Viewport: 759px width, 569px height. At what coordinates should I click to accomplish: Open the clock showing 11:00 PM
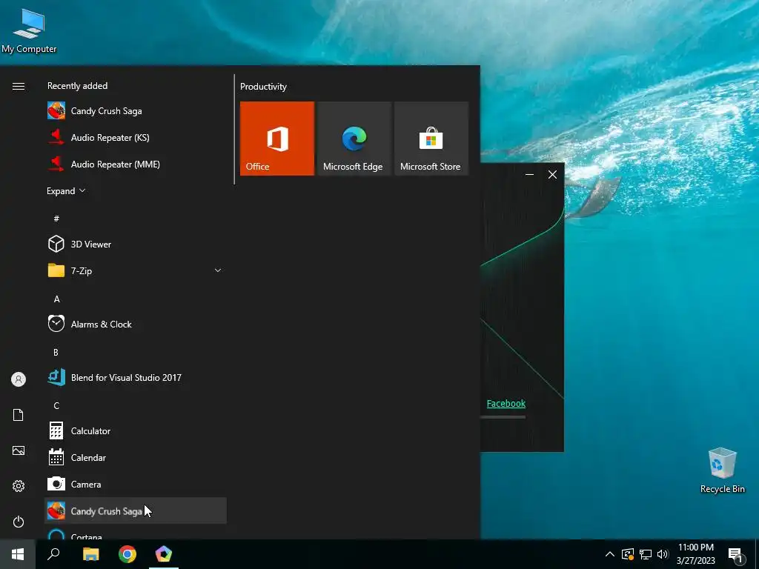(695, 554)
